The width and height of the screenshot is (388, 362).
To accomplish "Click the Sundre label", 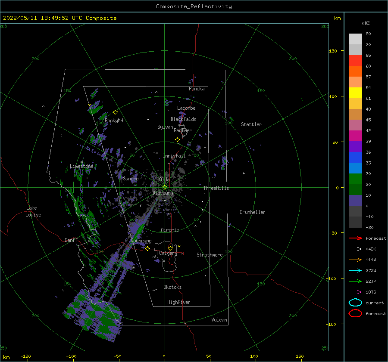I will 131,178.
